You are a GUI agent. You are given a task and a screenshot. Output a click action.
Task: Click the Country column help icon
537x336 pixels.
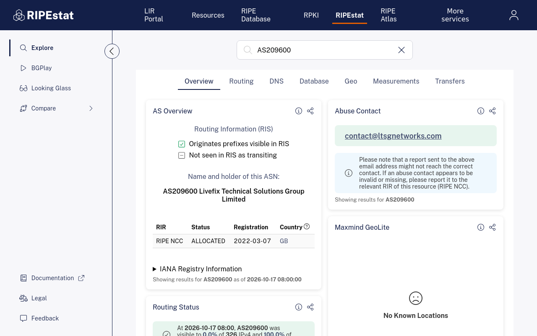click(307, 226)
